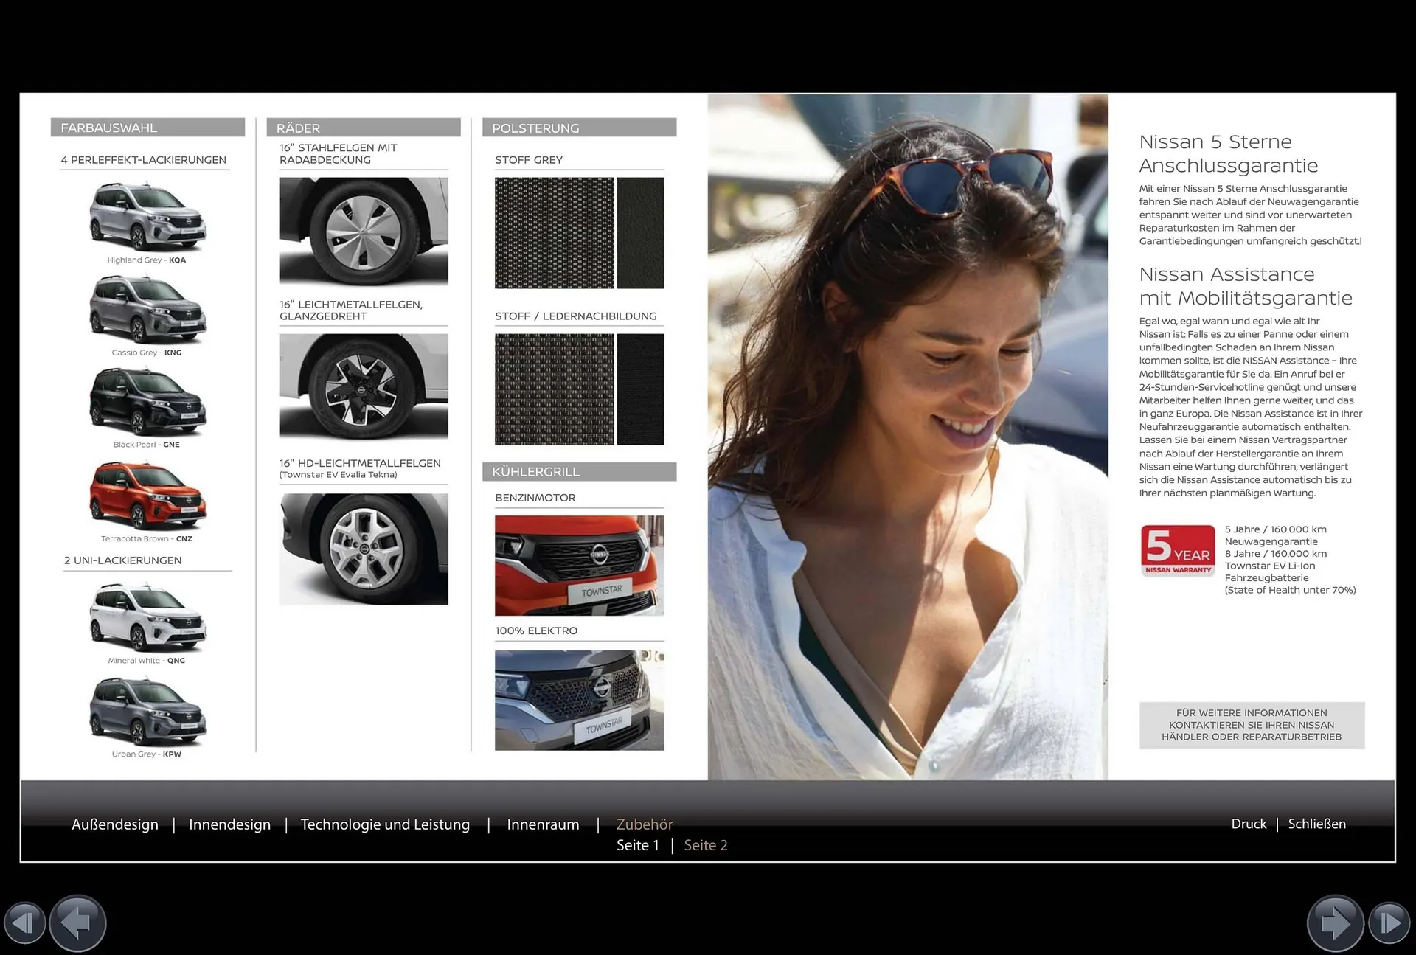Click the 16" Stahlfelgen wheel image
The image size is (1416, 955).
point(364,231)
